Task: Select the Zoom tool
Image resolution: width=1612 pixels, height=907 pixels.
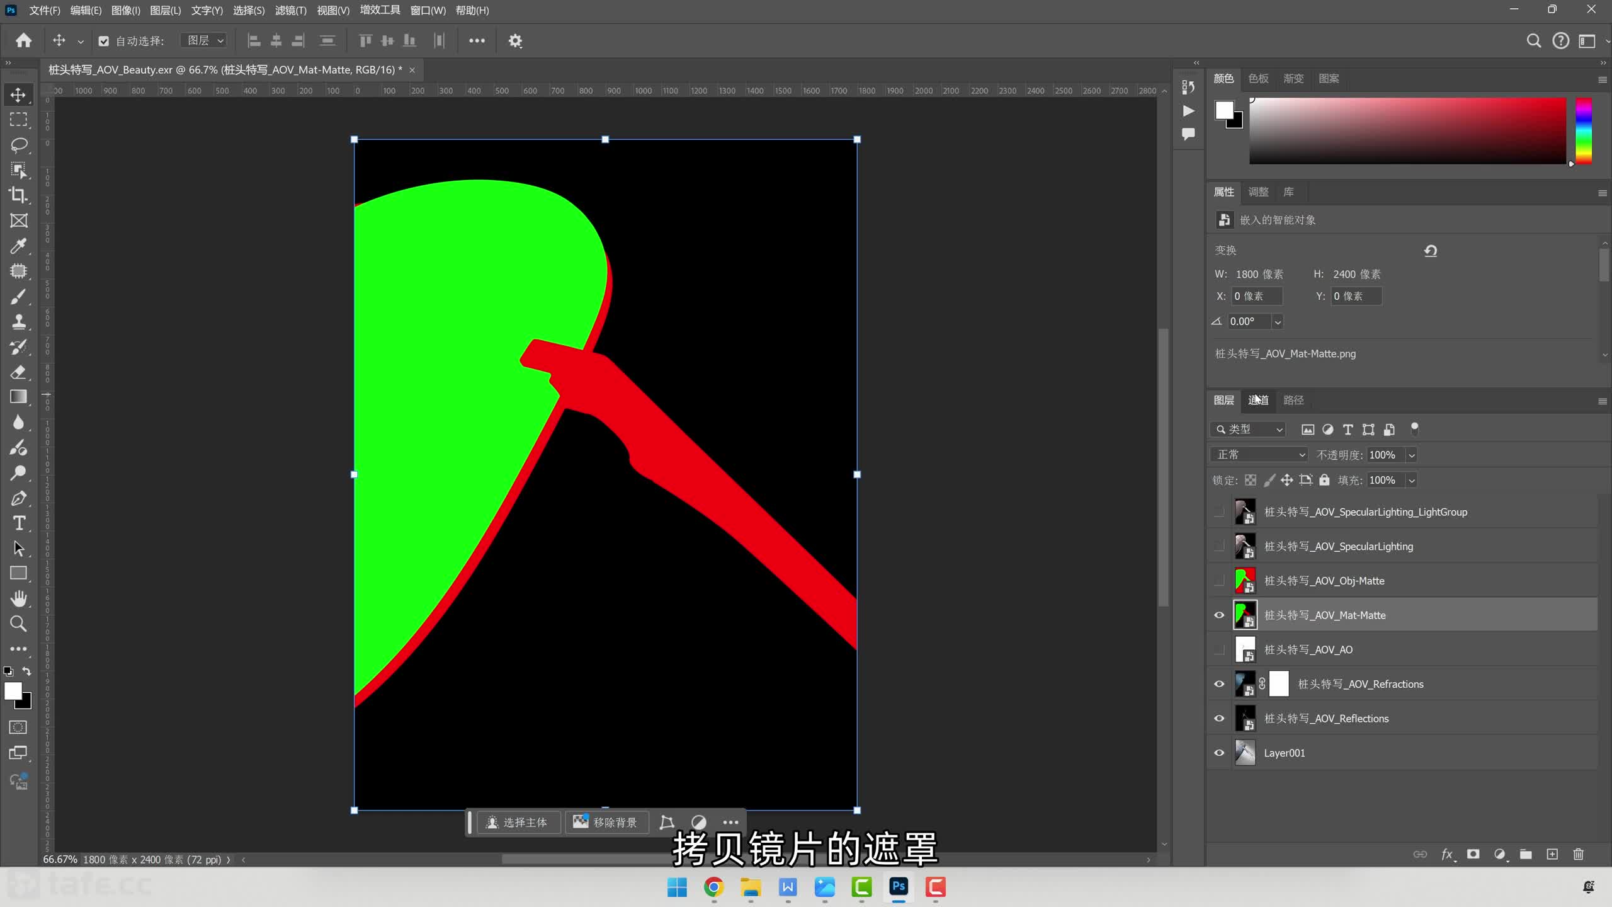Action: pyautogui.click(x=18, y=624)
